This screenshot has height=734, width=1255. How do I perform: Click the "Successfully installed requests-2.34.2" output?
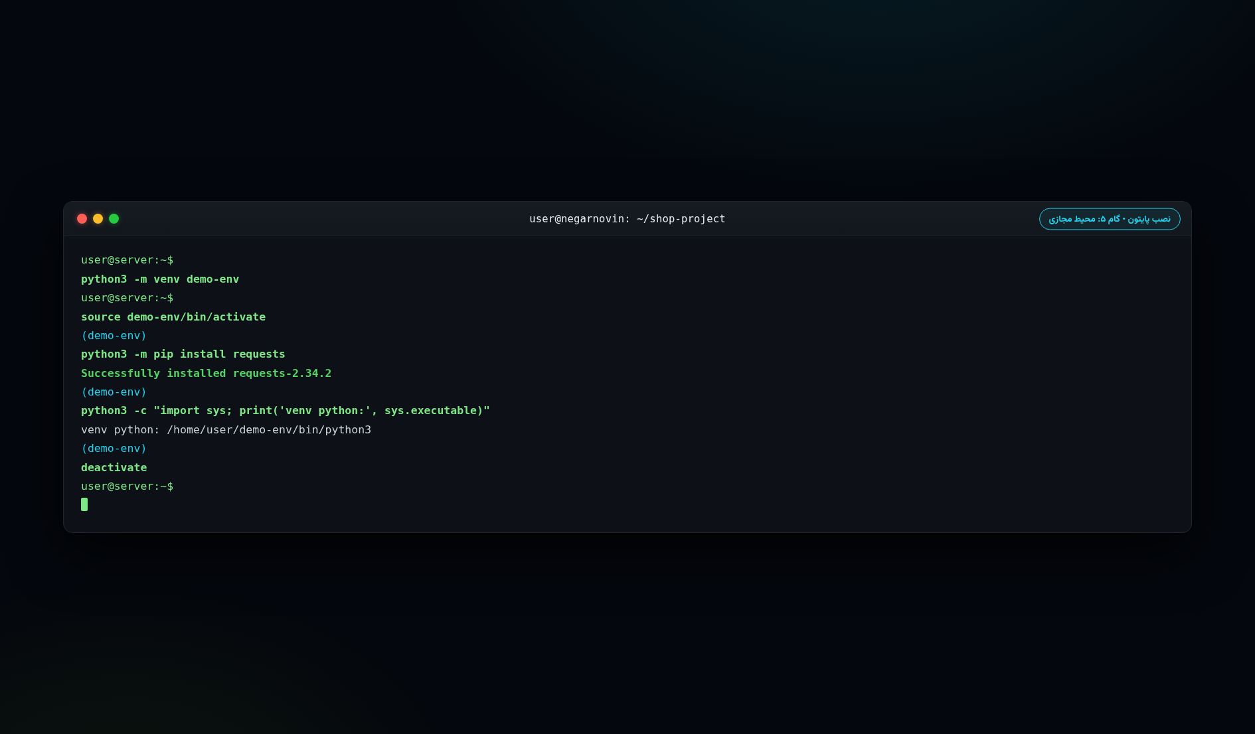[x=206, y=374]
